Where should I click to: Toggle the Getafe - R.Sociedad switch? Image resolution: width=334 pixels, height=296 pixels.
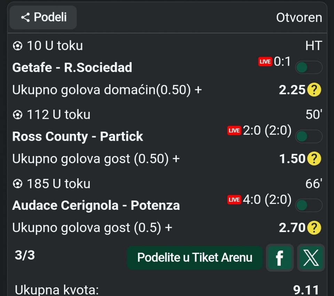[308, 67]
